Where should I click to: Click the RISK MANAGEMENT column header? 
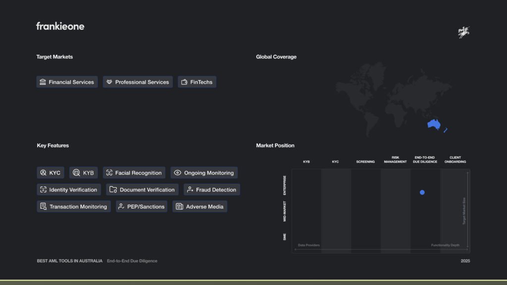point(395,160)
